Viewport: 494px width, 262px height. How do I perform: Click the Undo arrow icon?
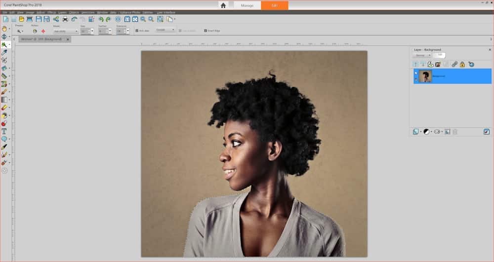[x=101, y=19]
